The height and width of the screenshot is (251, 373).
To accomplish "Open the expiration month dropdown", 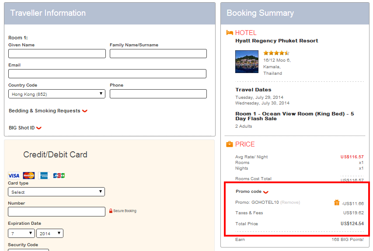I will click(x=21, y=234).
